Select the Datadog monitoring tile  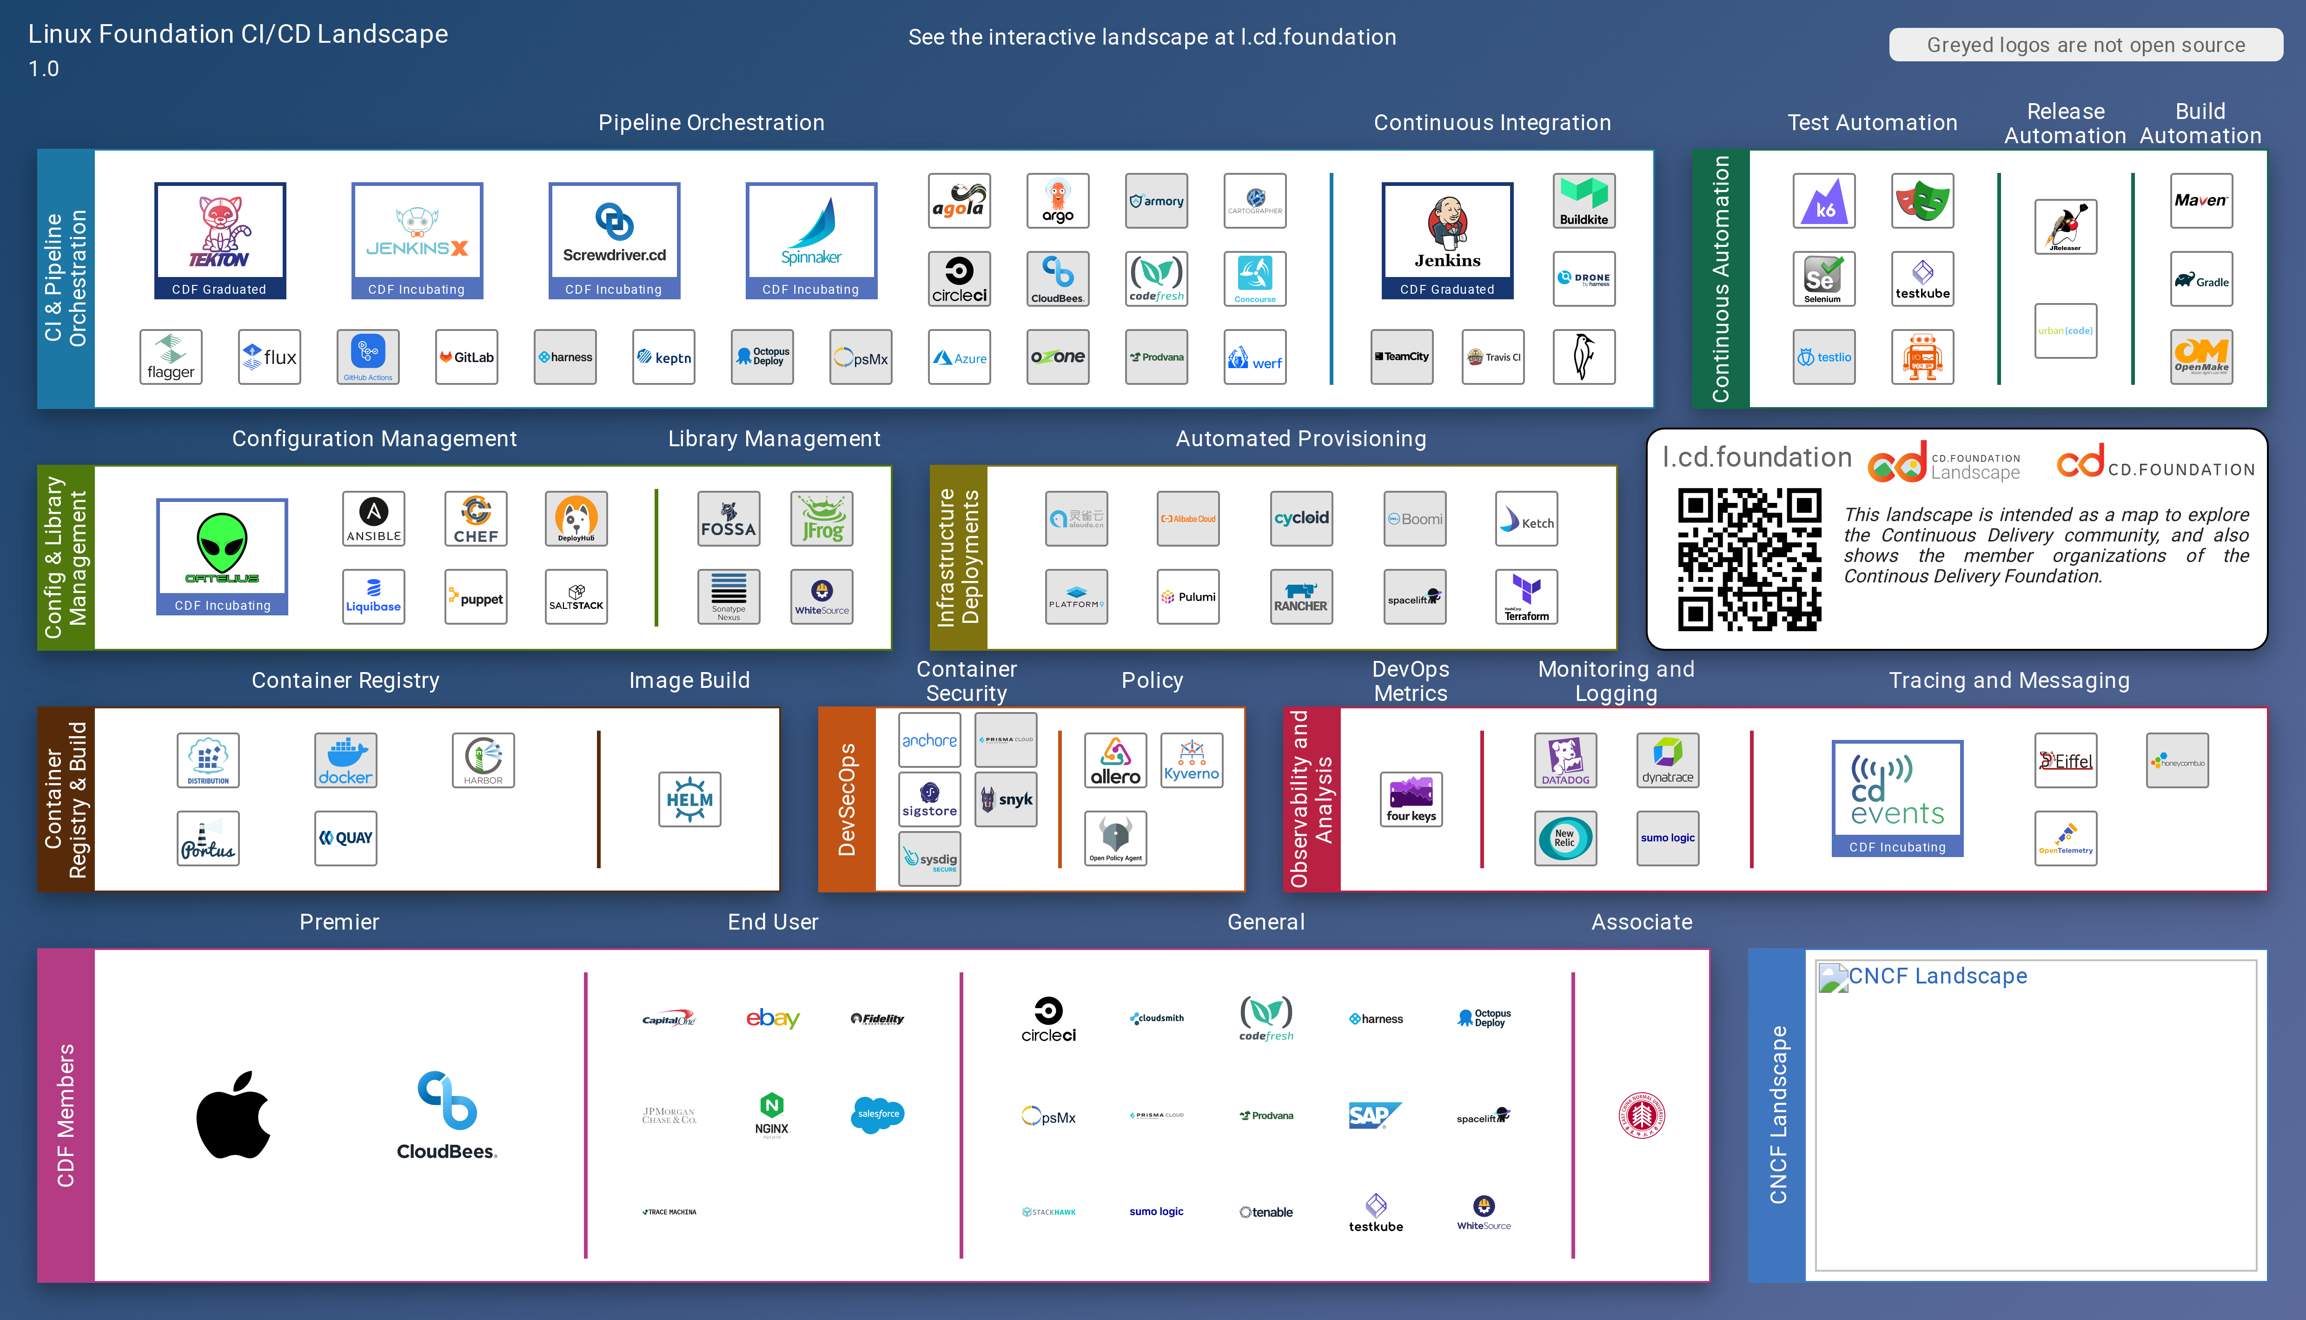(x=1566, y=760)
